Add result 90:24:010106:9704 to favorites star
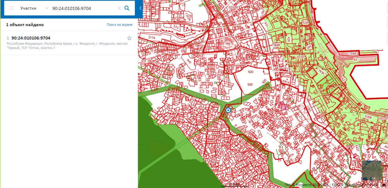 click(x=129, y=38)
